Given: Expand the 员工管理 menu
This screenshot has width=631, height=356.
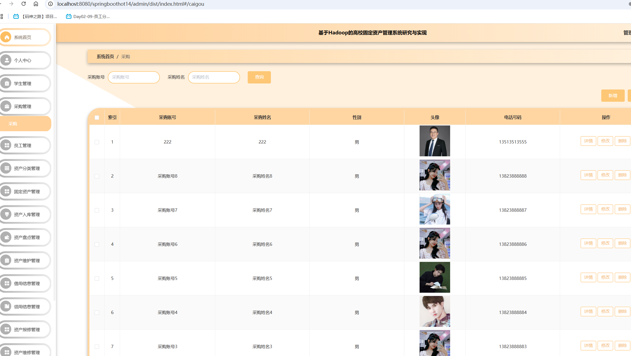Looking at the screenshot, I should (x=25, y=145).
